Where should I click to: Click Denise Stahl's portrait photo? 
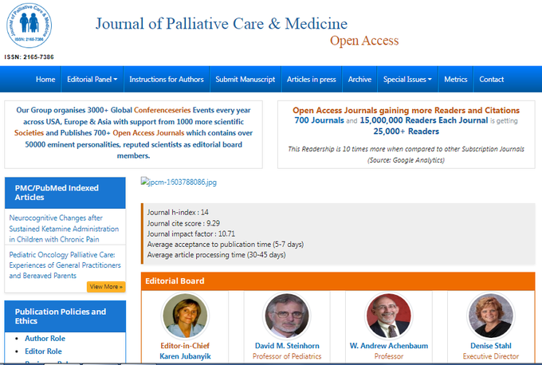(490, 316)
